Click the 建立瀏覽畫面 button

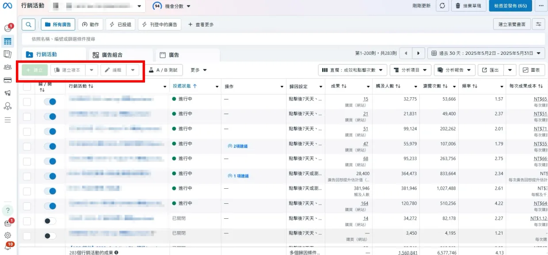[x=512, y=24]
